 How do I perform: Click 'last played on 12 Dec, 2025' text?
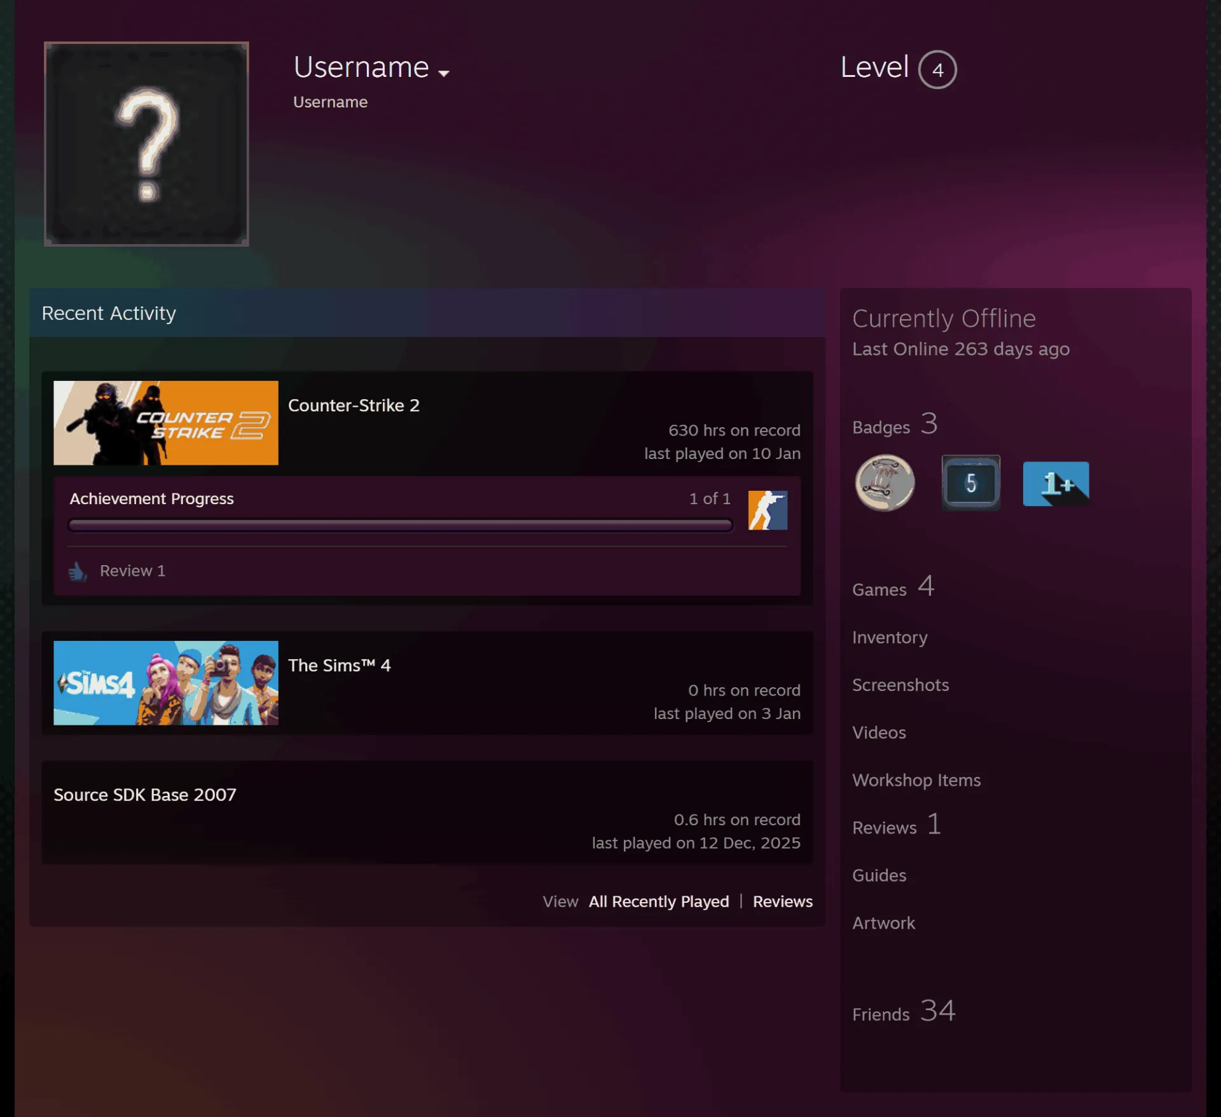point(696,843)
